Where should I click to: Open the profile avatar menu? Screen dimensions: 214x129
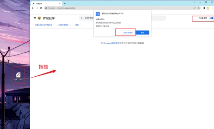click(208, 8)
